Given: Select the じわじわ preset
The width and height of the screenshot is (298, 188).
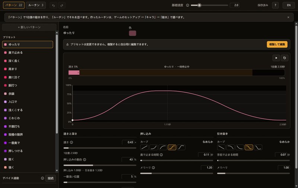Looking at the screenshot, I should coord(28,118).
